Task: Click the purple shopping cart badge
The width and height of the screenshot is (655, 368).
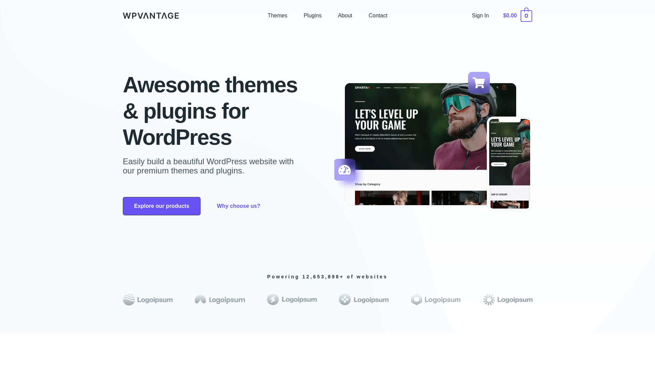Action: click(x=479, y=83)
